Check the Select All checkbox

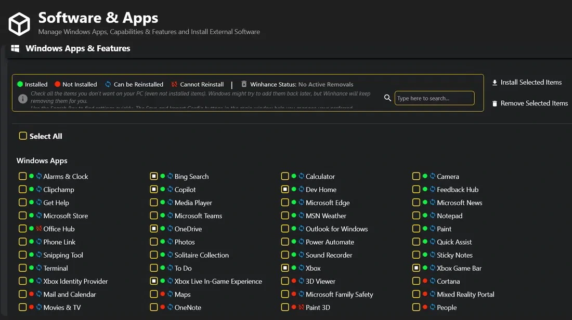(x=23, y=136)
